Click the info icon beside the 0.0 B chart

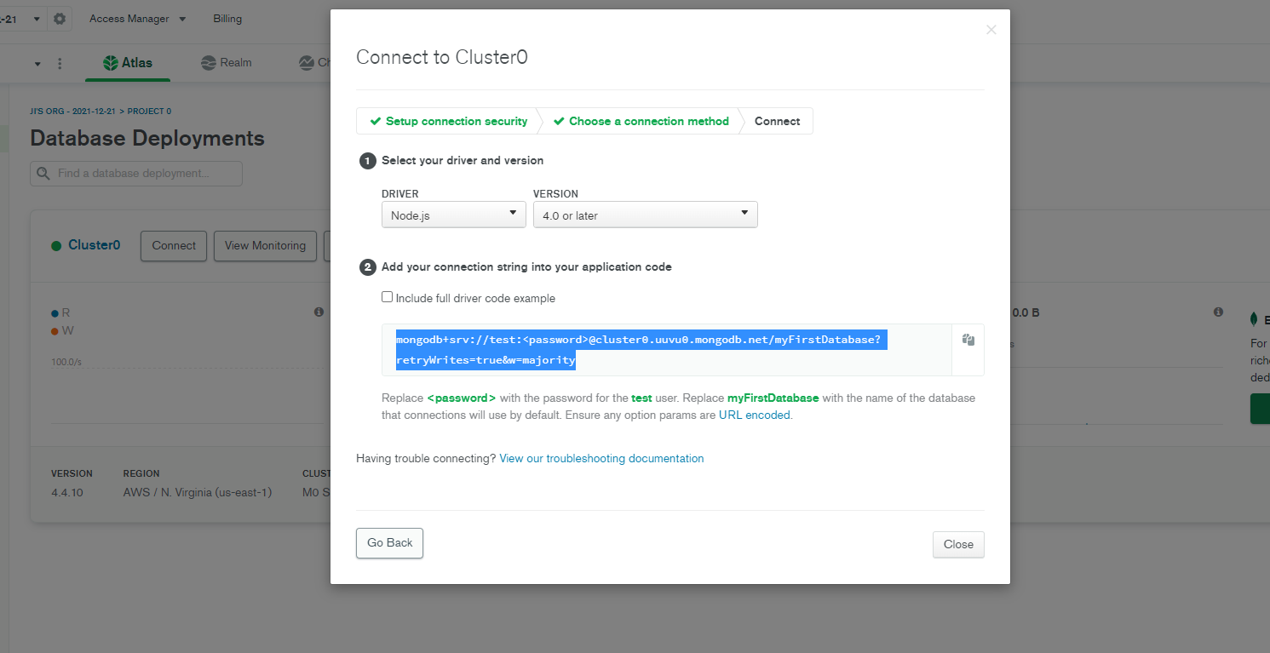pyautogui.click(x=1218, y=312)
